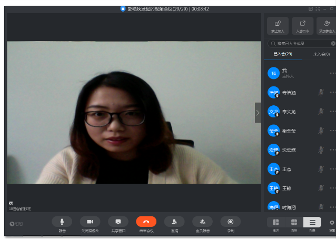Image resolution: width=336 pixels, height=239 pixels.
Task: Collapse the participant panel with arrow handle
Action: click(258, 113)
